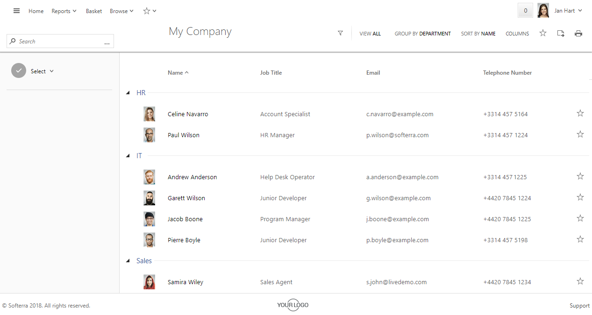Click email s.john@livedemo.com
The image size is (592, 315).
click(x=397, y=282)
